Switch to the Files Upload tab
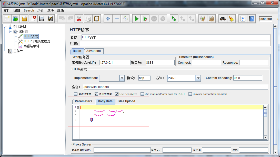Image resolution: width=280 pixels, height=157 pixels. pos(126,101)
